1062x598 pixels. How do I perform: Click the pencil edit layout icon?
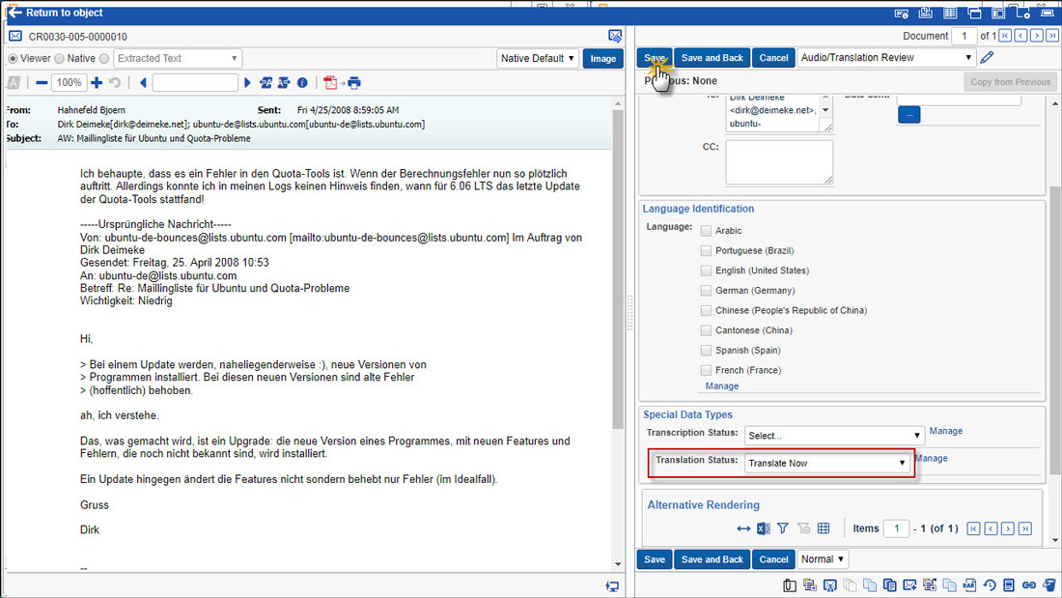point(987,58)
